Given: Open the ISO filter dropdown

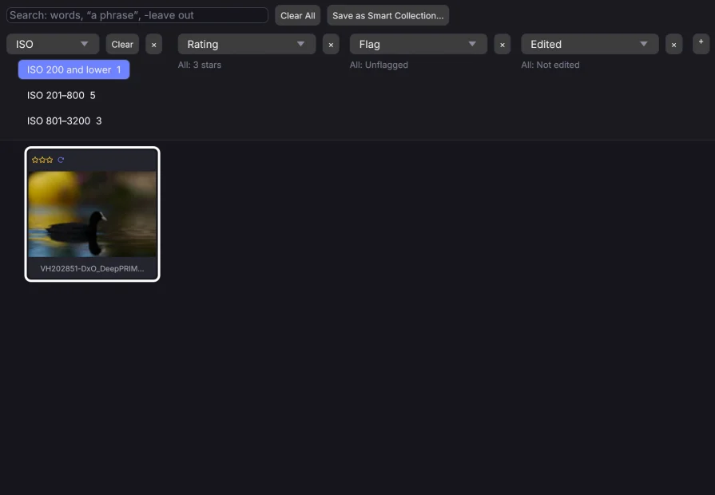Looking at the screenshot, I should 53,44.
